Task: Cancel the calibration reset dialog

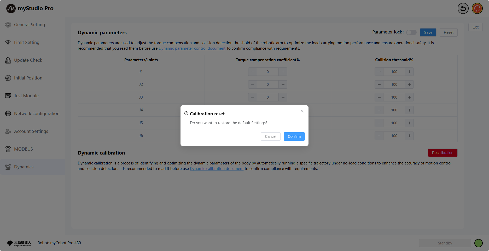Action: [270, 136]
